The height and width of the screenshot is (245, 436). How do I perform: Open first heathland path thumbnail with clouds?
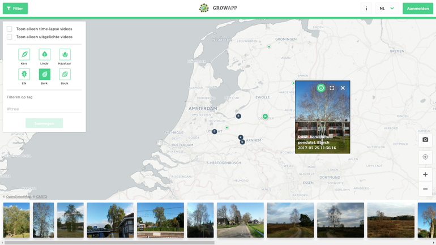(290, 220)
